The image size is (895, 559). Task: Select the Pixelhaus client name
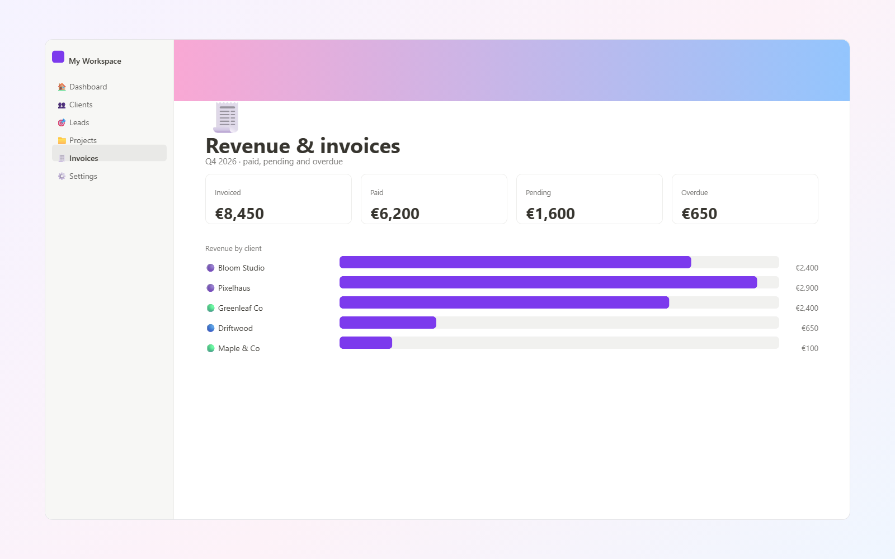coord(234,288)
